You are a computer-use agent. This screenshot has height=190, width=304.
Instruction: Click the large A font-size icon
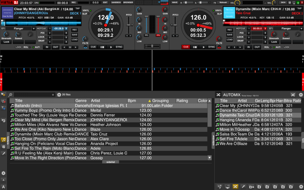click(3, 187)
